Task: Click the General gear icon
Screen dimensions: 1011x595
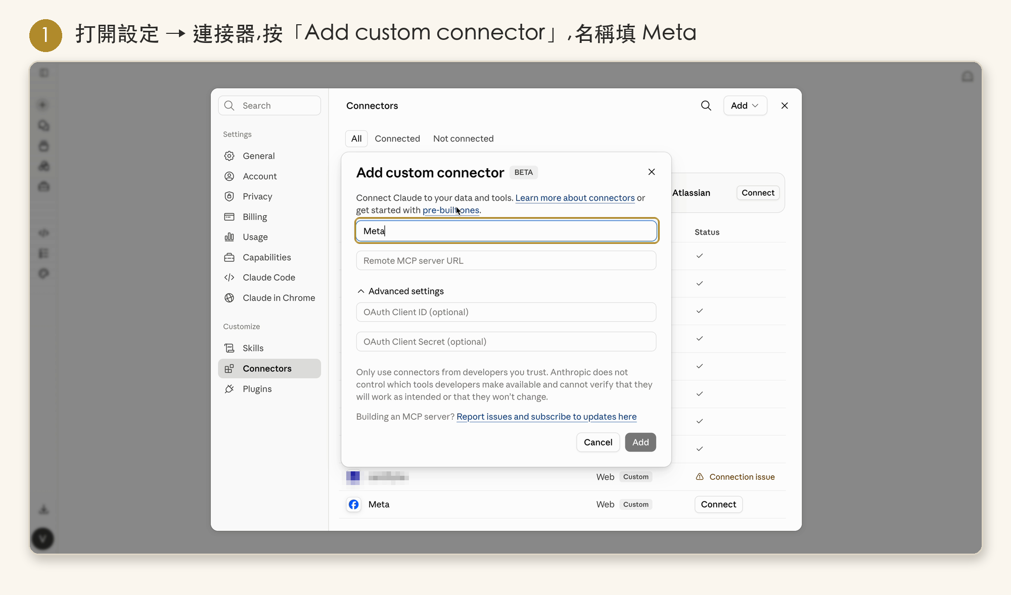Action: pyautogui.click(x=229, y=156)
